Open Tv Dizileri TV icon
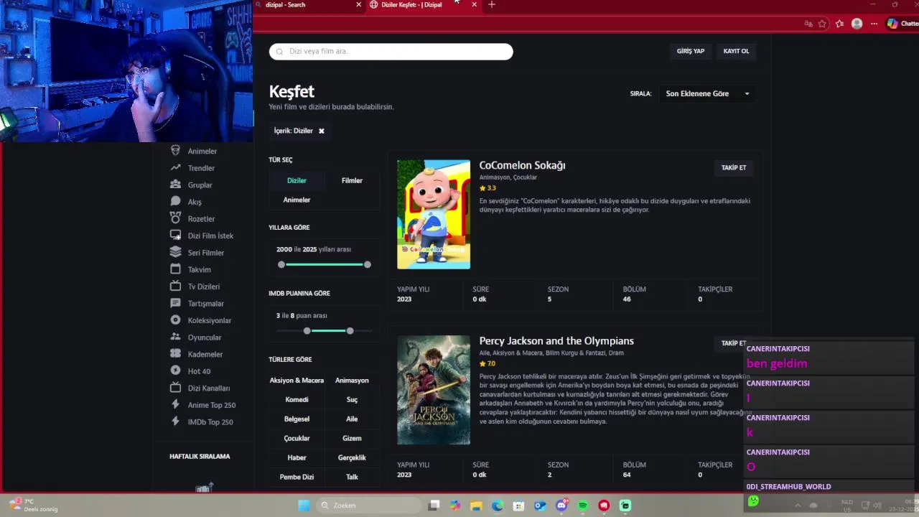919x517 pixels. [175, 286]
